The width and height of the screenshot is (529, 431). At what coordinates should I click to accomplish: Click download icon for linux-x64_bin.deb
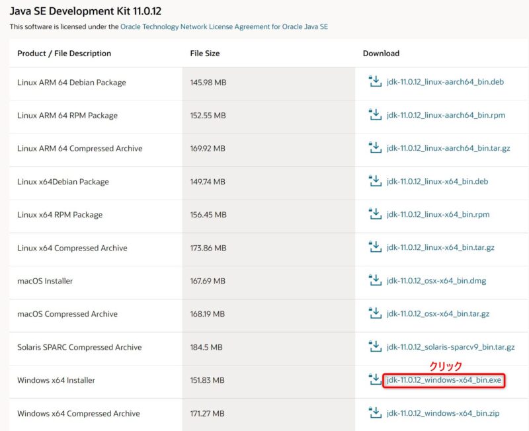pos(375,180)
